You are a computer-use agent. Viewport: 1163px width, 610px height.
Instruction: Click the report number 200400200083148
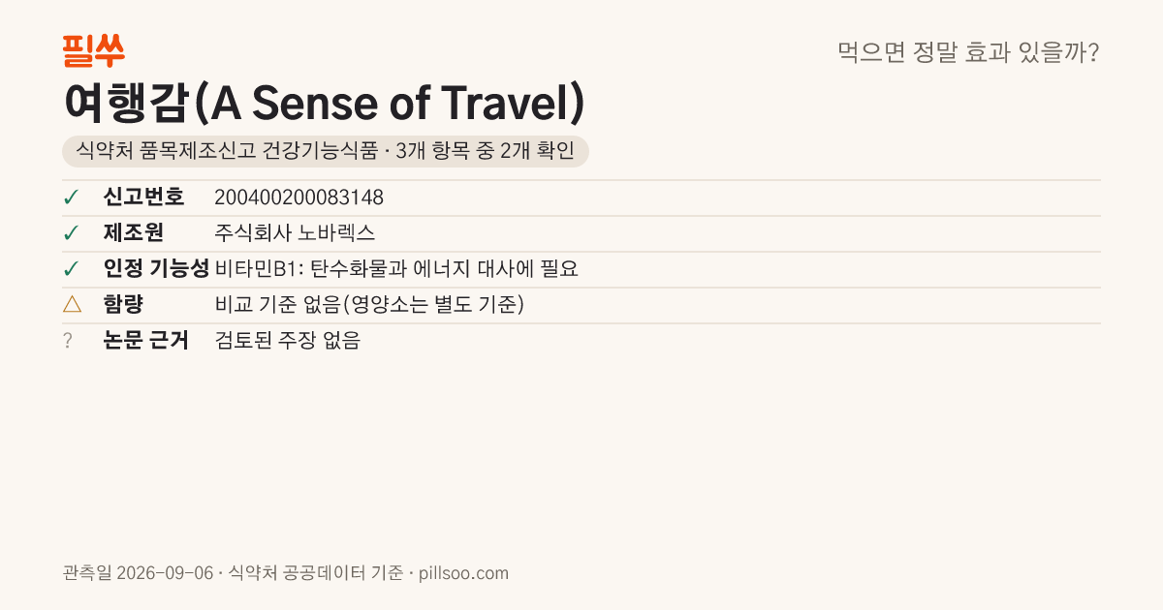[299, 198]
